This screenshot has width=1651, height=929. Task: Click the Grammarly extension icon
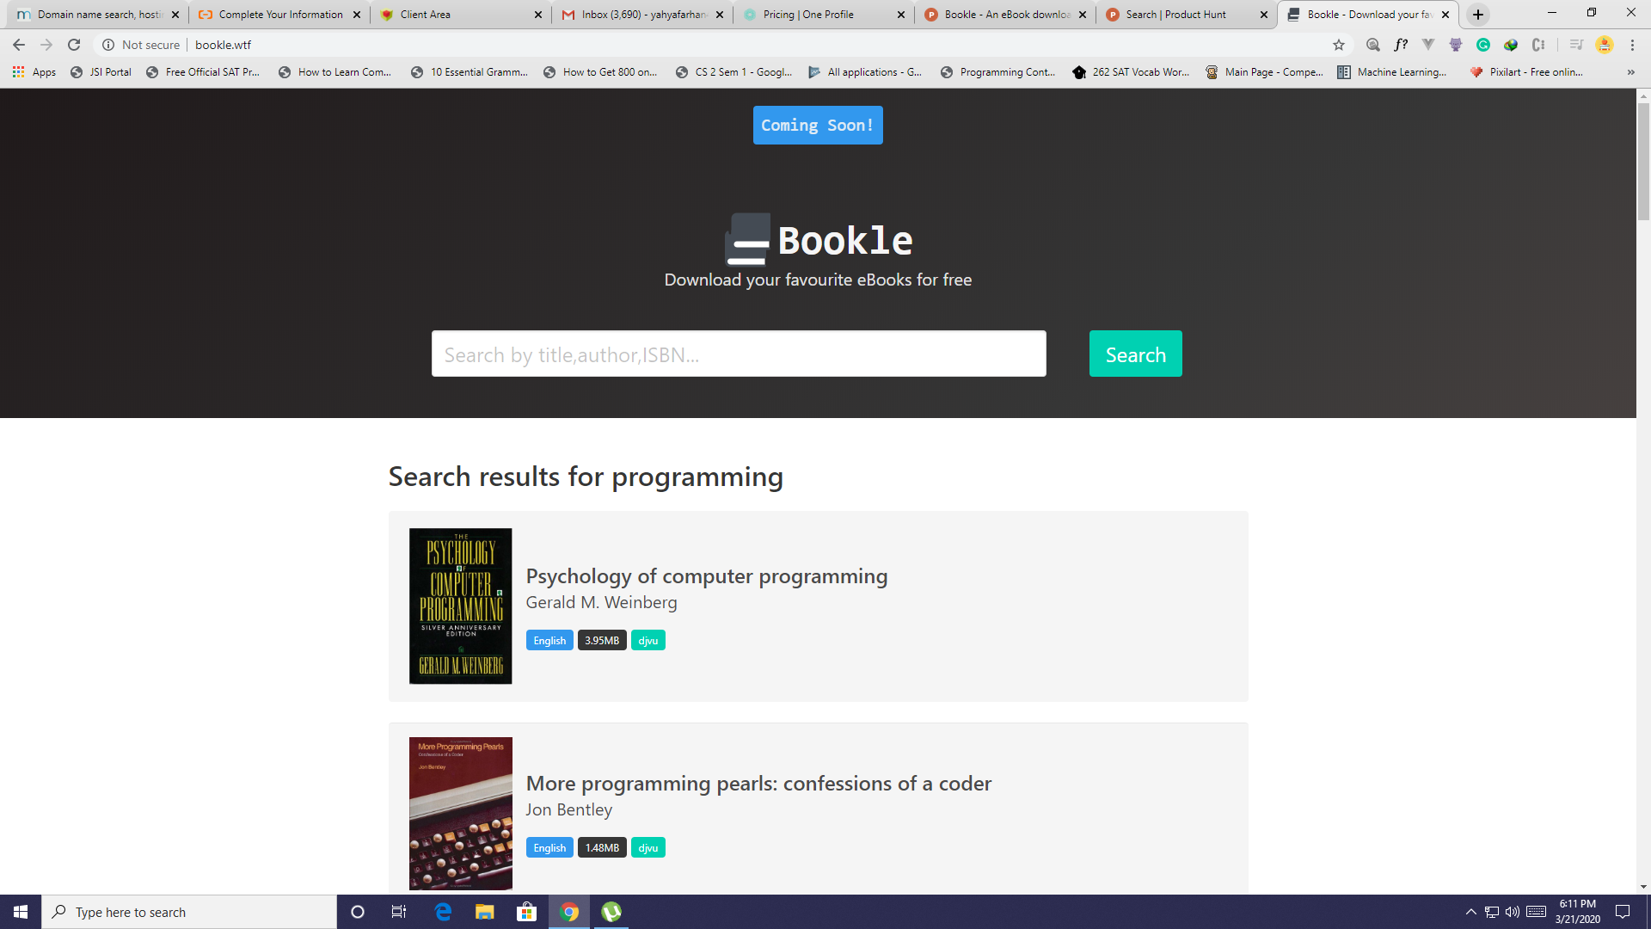(1483, 45)
